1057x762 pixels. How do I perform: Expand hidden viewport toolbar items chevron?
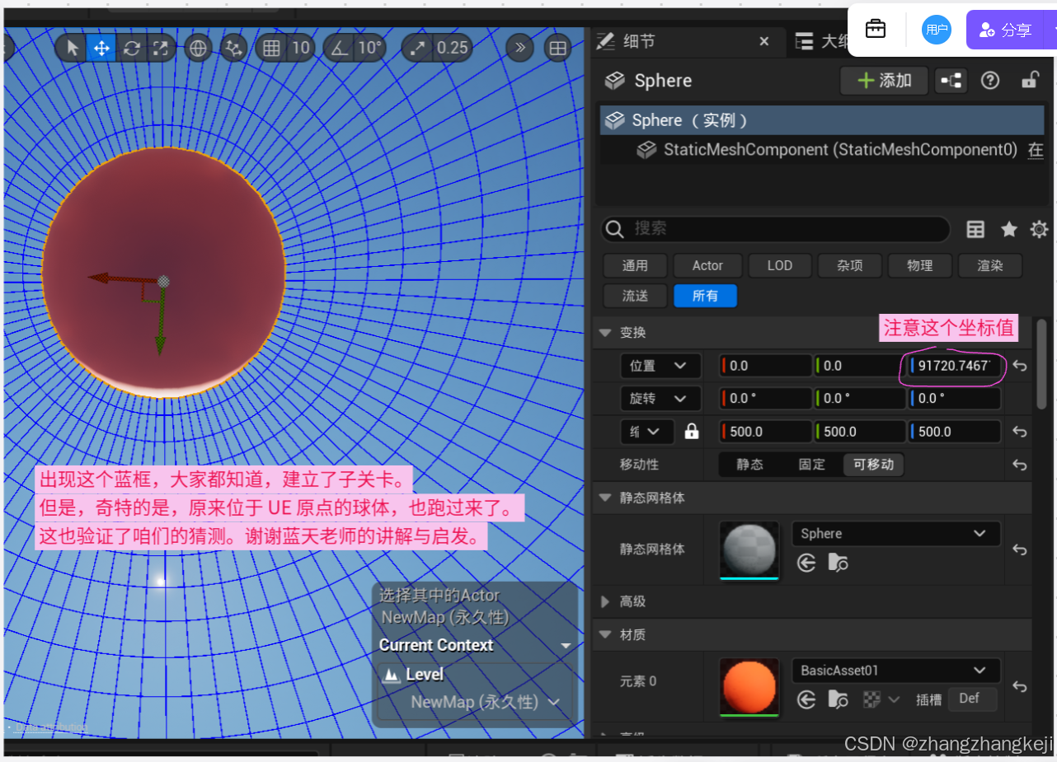coord(519,48)
